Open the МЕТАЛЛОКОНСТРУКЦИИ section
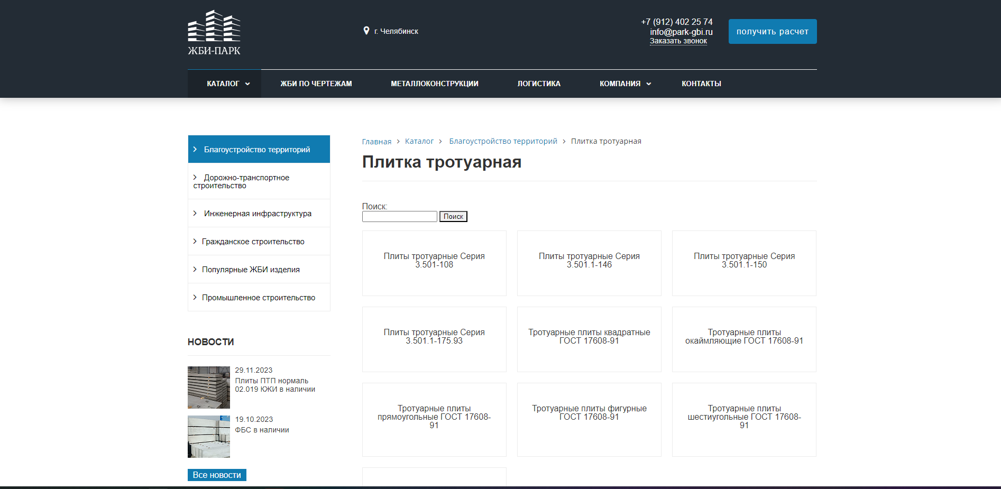The image size is (1001, 489). click(435, 84)
